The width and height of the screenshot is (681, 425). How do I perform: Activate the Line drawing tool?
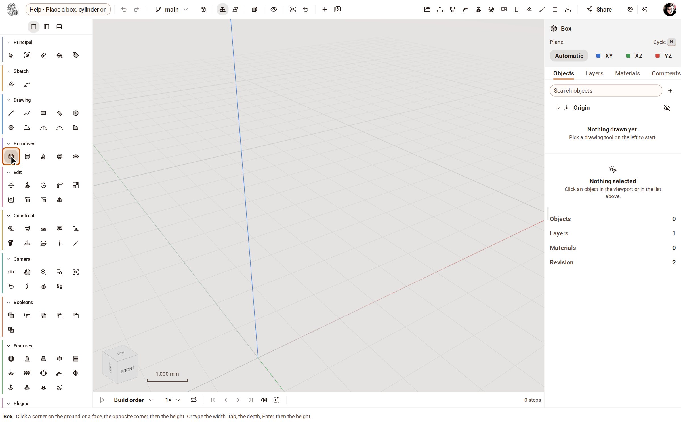pos(11,113)
